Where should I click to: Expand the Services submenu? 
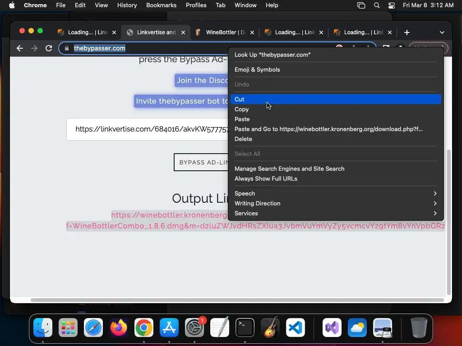[336, 213]
